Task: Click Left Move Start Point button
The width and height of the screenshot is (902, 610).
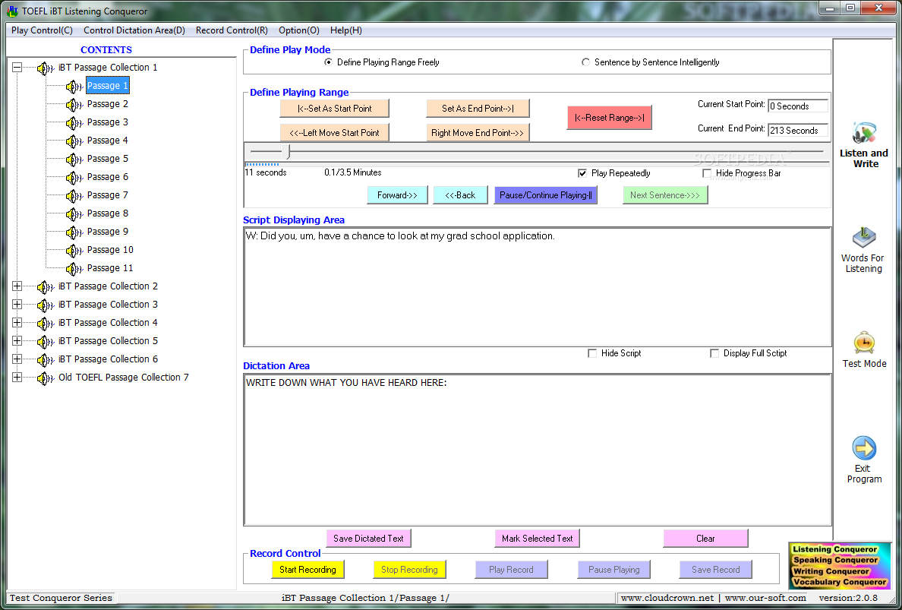Action: point(334,132)
